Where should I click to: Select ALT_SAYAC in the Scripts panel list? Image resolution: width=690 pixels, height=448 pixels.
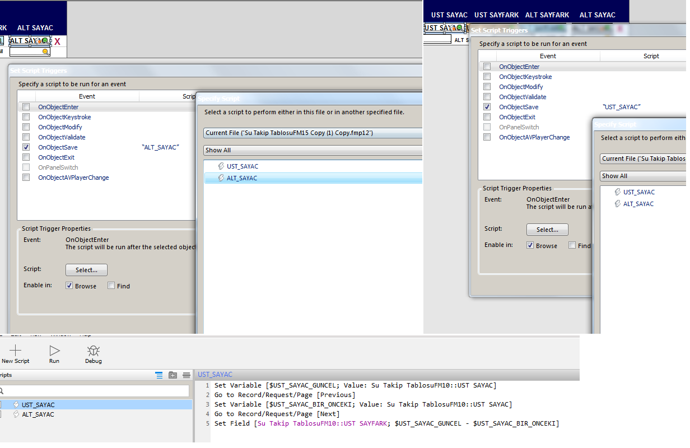tap(38, 414)
